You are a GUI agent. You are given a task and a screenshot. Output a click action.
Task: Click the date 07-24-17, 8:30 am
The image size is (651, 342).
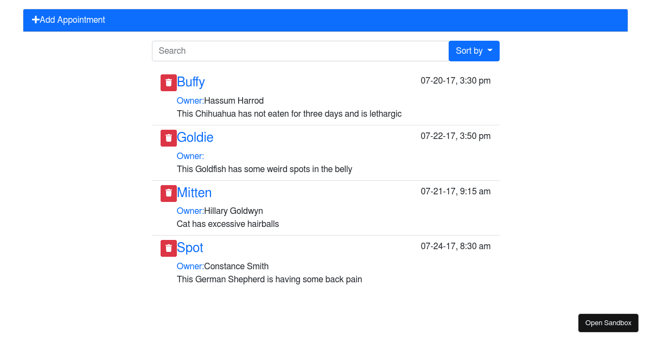[x=456, y=246]
